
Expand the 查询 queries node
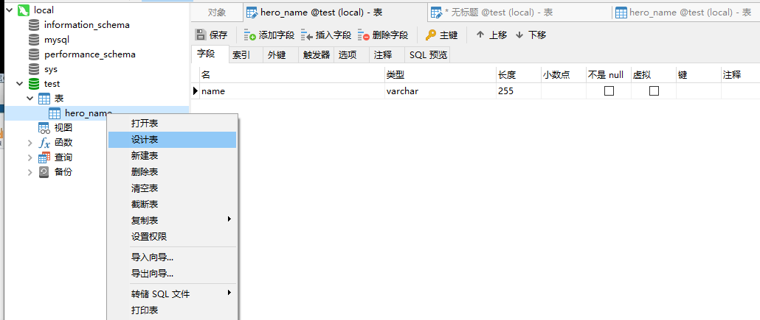(x=30, y=157)
